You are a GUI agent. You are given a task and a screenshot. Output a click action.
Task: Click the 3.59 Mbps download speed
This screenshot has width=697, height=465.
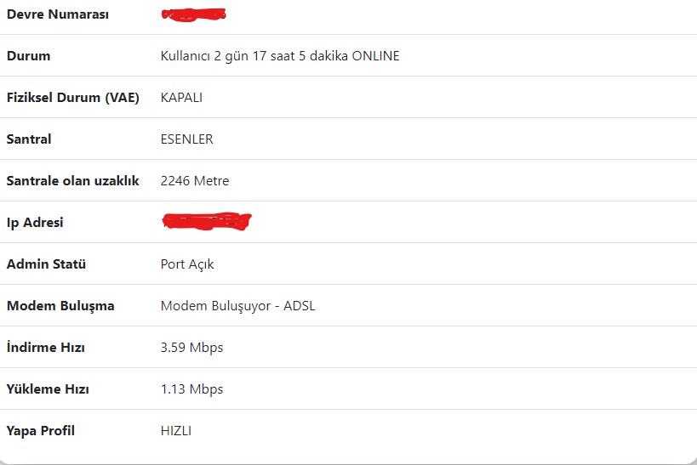(x=191, y=348)
